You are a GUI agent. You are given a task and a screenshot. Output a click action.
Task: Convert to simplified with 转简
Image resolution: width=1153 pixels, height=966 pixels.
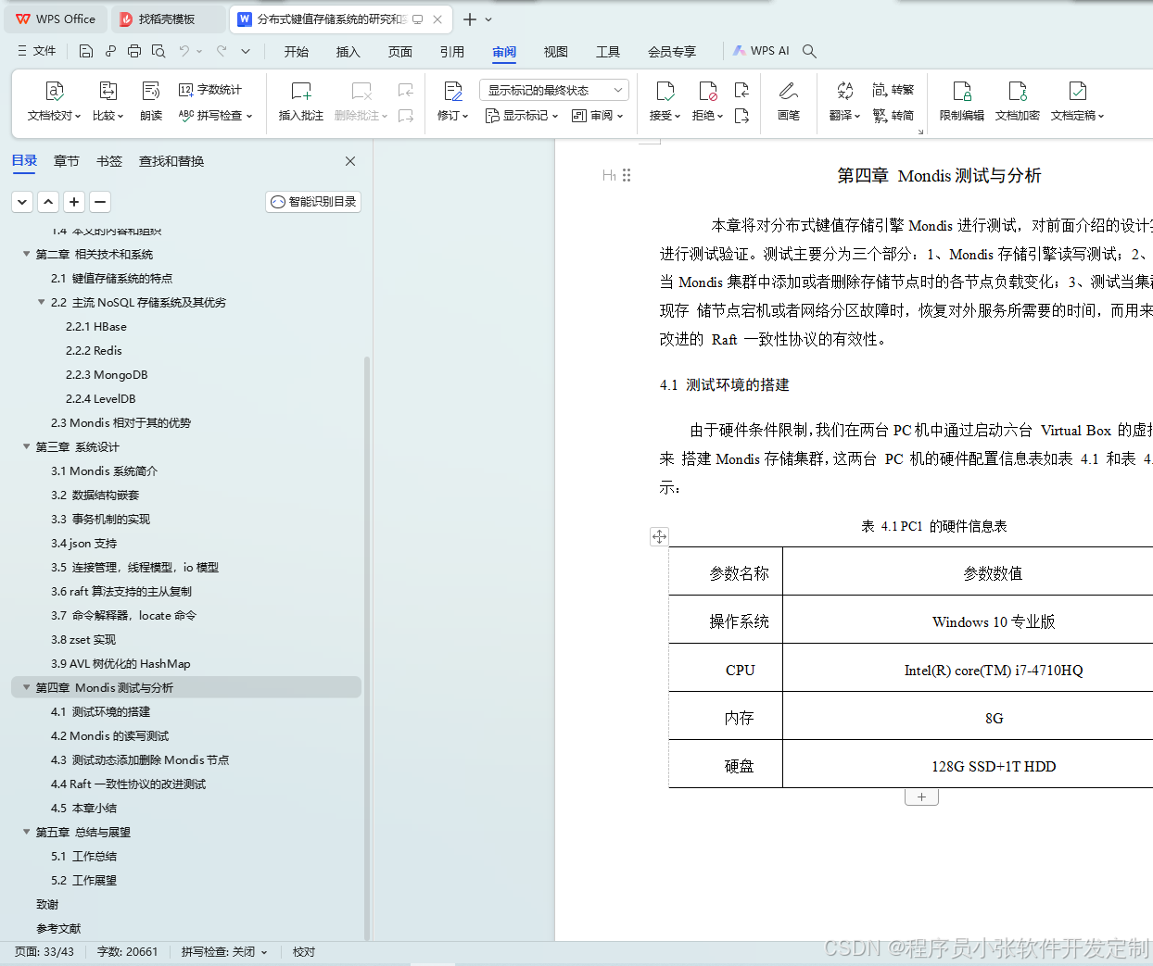(x=893, y=116)
